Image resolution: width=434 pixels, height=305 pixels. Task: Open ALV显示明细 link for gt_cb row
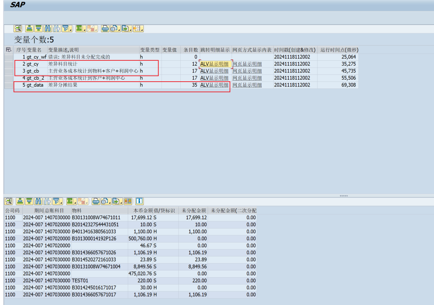pos(214,71)
